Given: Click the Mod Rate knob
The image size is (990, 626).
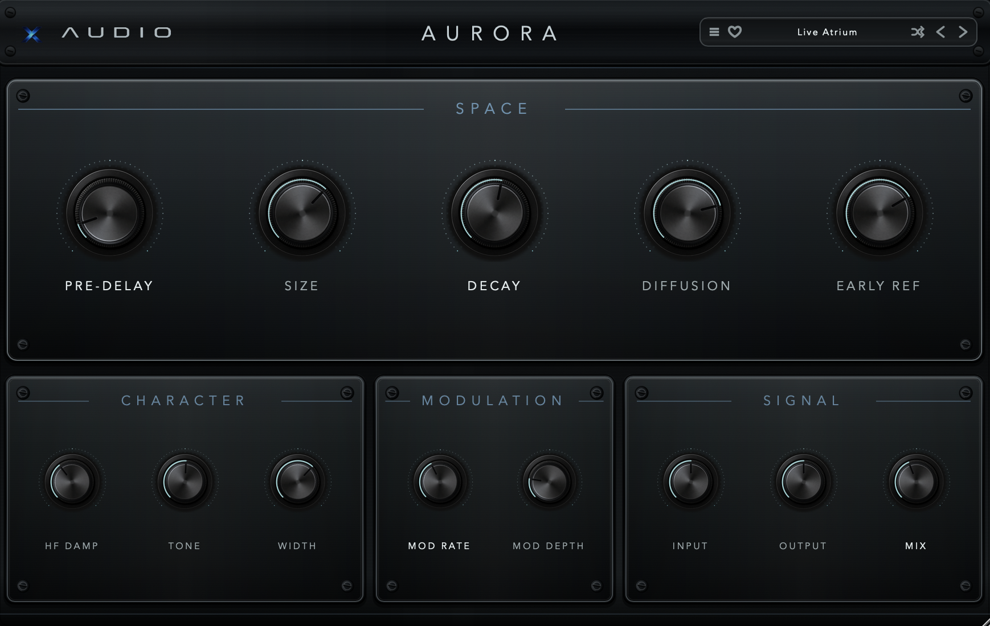Looking at the screenshot, I should 439,481.
